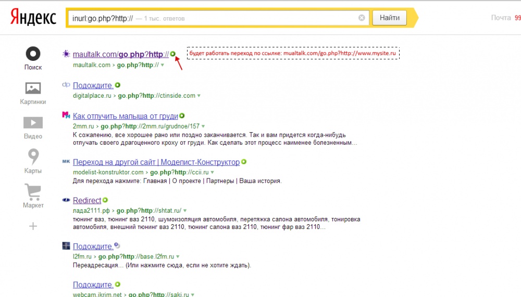This screenshot has width=521, height=297.
Task: Open Маркет shopping cart service
Action: [x=33, y=196]
